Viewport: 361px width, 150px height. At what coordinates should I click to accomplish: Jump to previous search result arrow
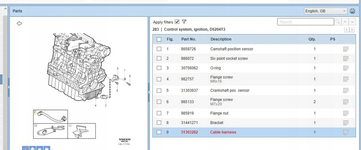345,22
